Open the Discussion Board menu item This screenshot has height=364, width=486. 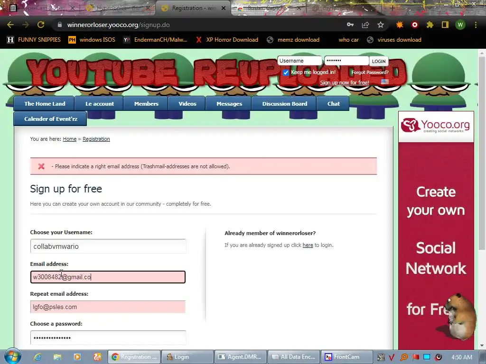(x=285, y=104)
